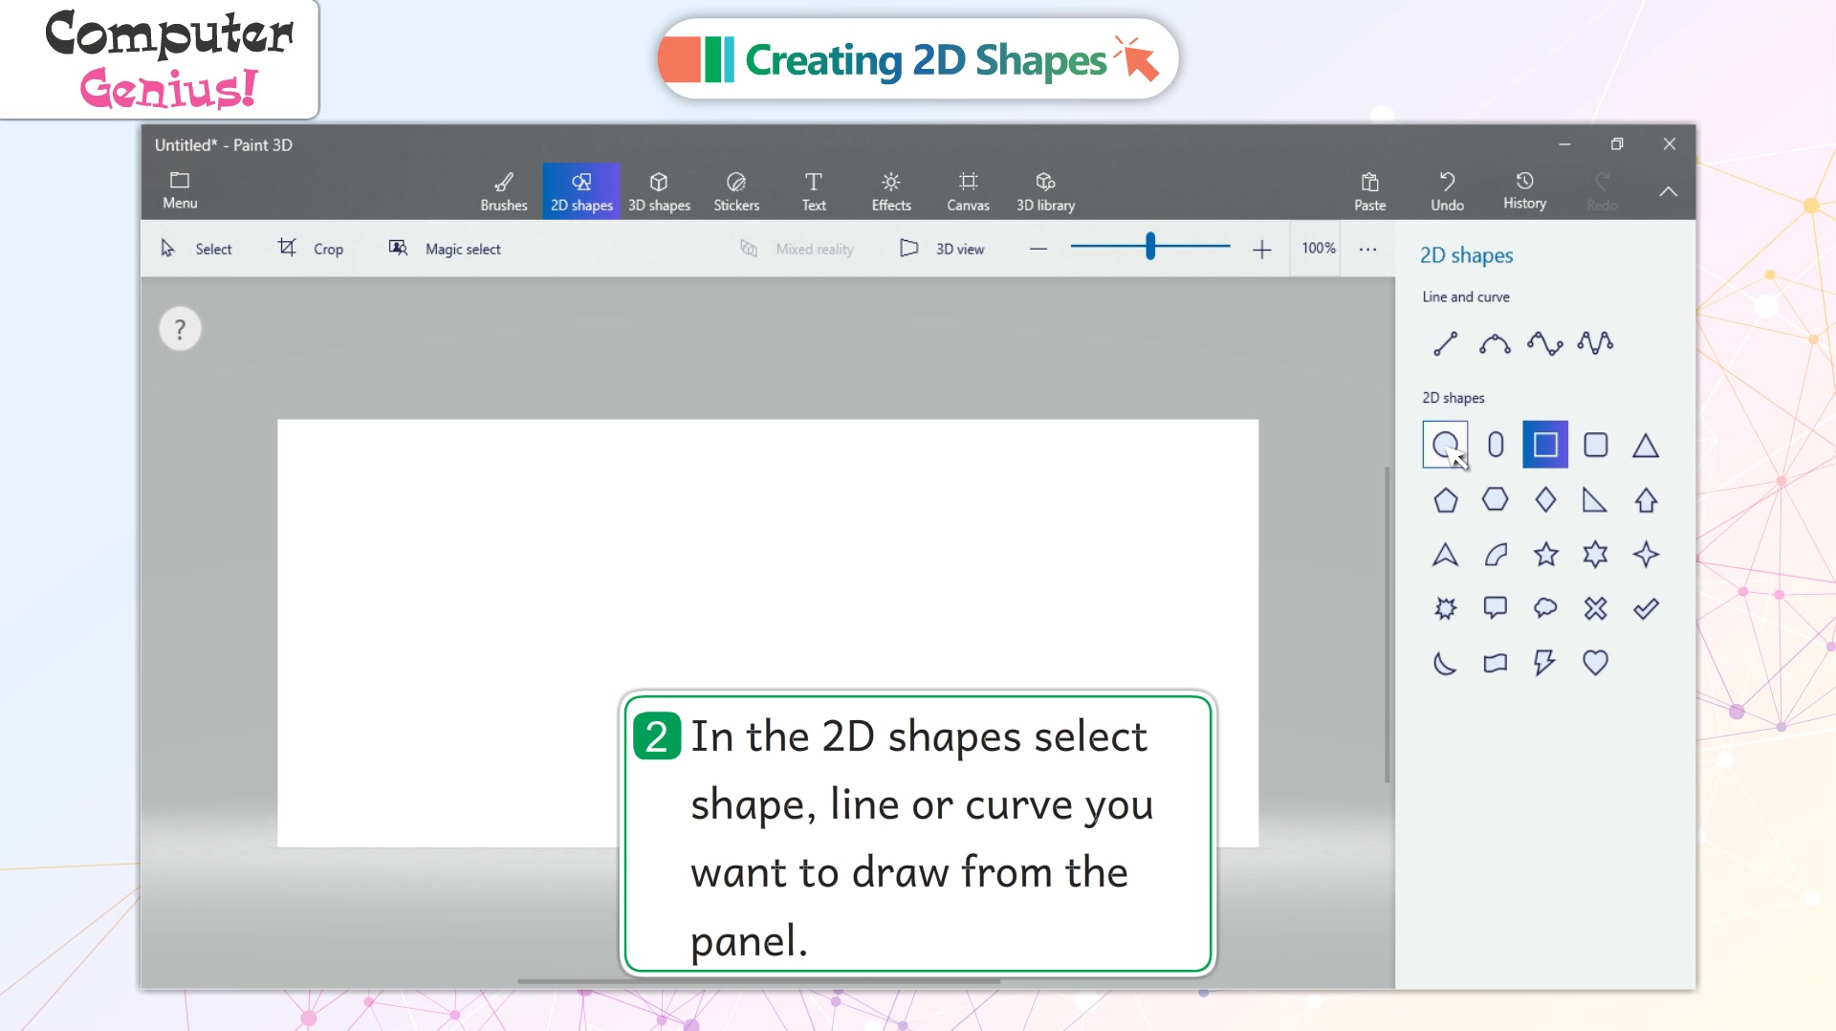Select the Hexagon shape
Screen dimensions: 1836x1031
(1496, 499)
